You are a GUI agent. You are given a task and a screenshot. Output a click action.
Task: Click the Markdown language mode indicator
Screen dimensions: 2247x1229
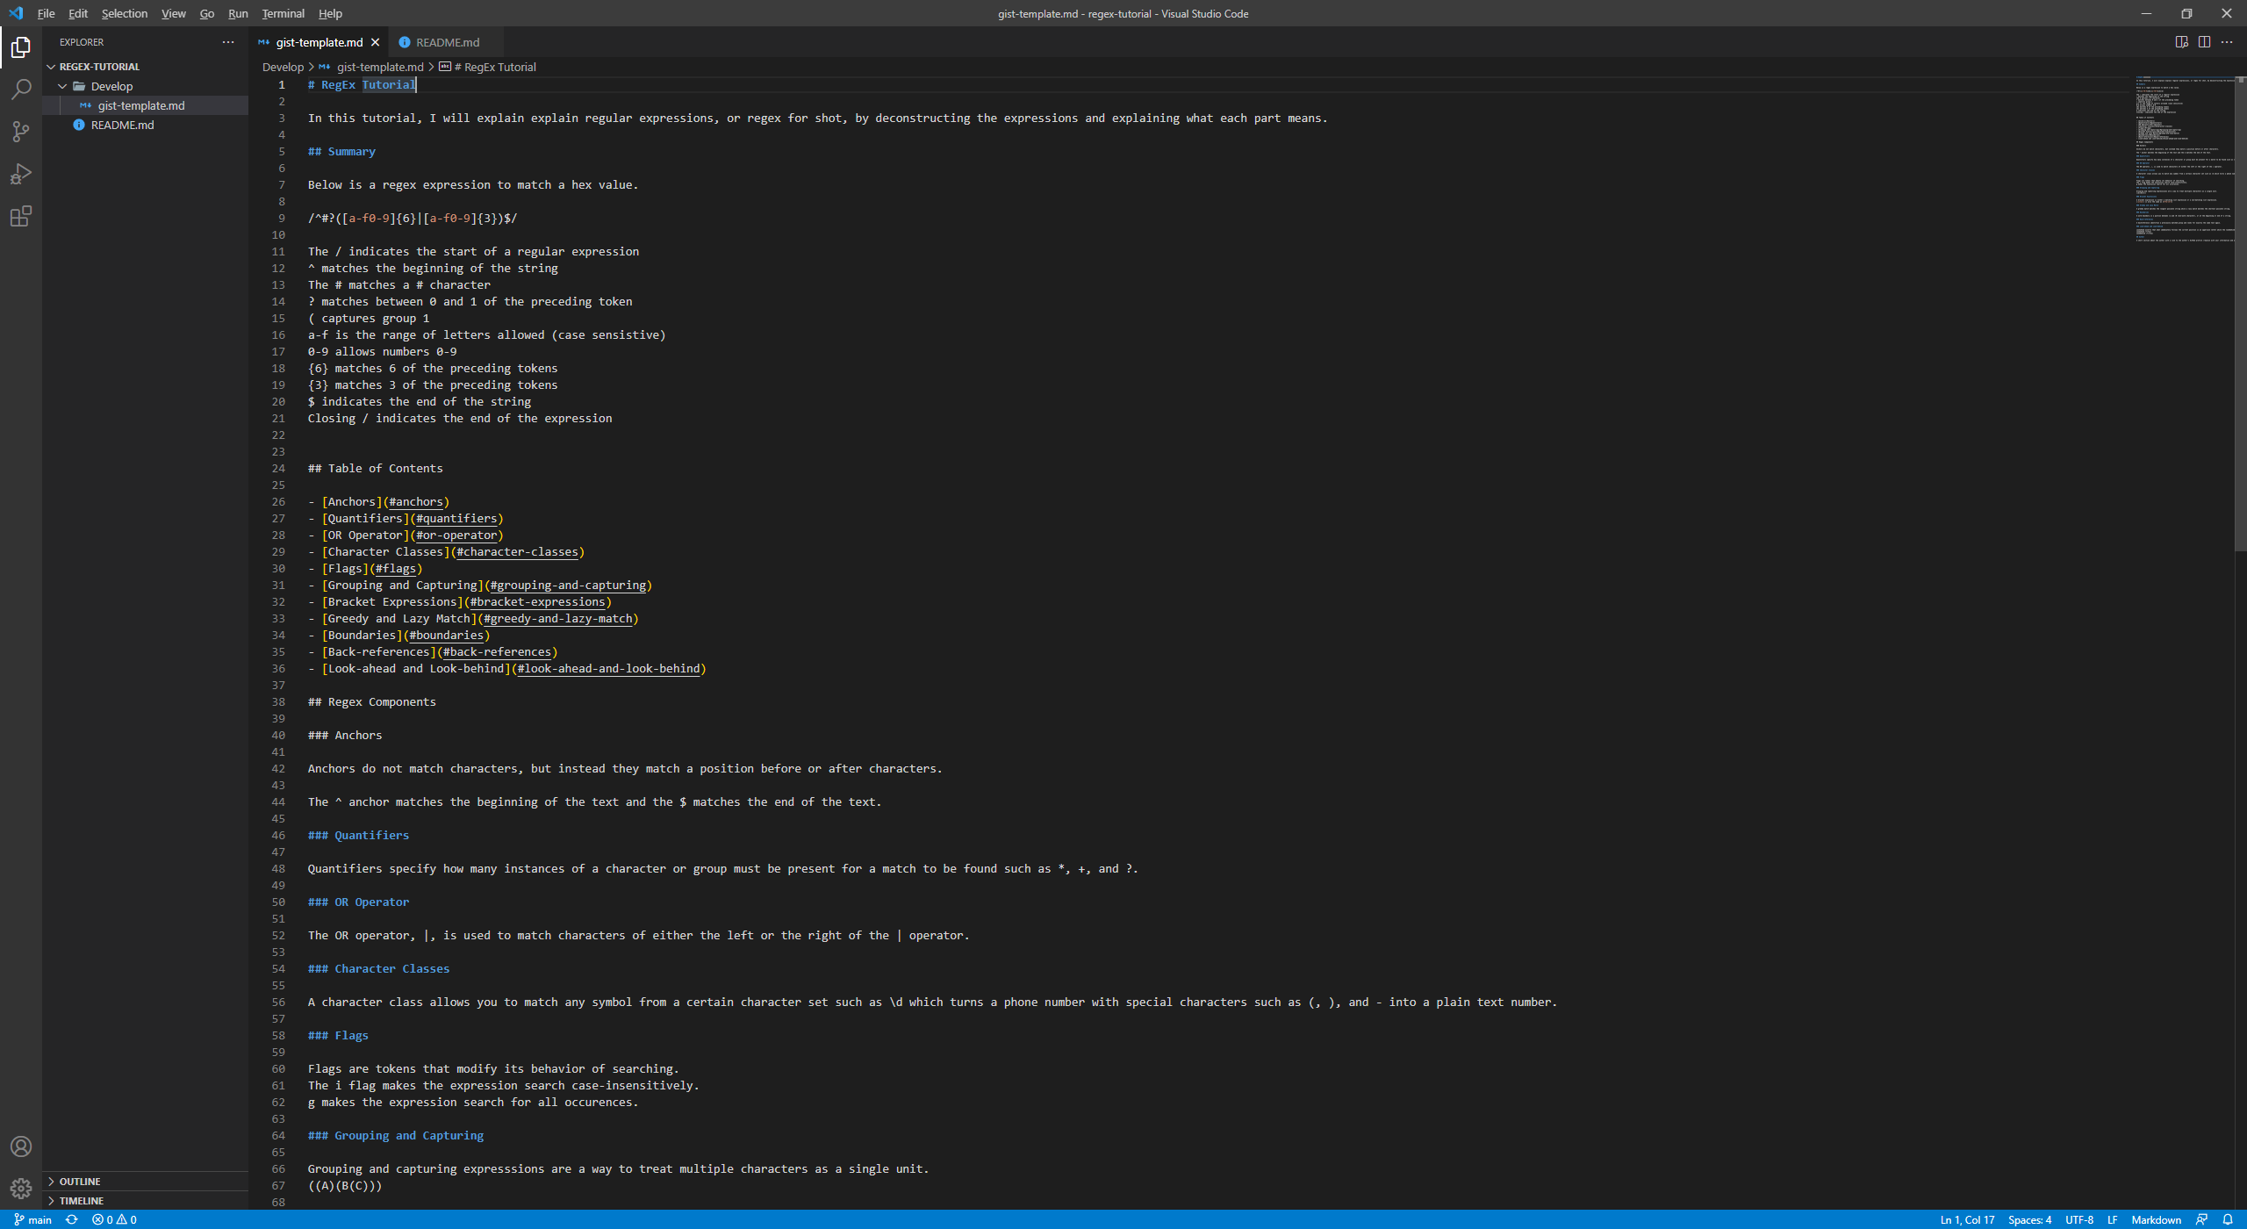(x=2157, y=1219)
